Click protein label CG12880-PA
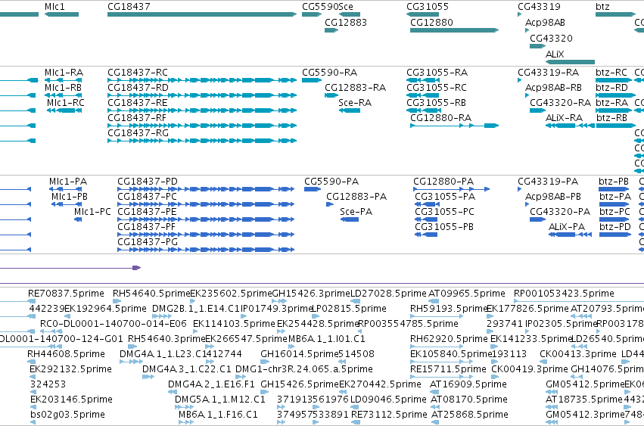 pyautogui.click(x=443, y=182)
